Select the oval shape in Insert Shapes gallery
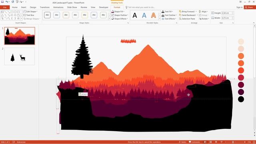The image size is (256, 144). (x=15, y=12)
